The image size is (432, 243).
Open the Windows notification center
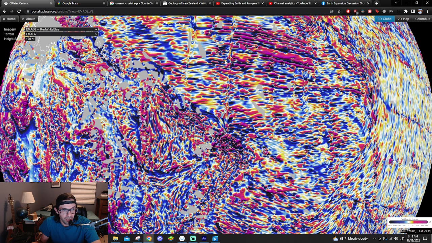tap(425, 239)
